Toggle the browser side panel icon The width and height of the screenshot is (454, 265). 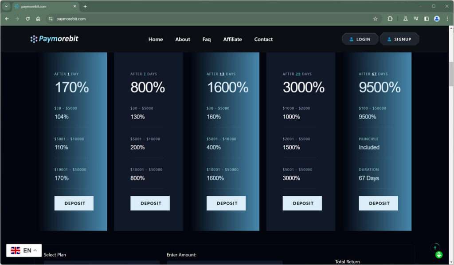pyautogui.click(x=426, y=19)
